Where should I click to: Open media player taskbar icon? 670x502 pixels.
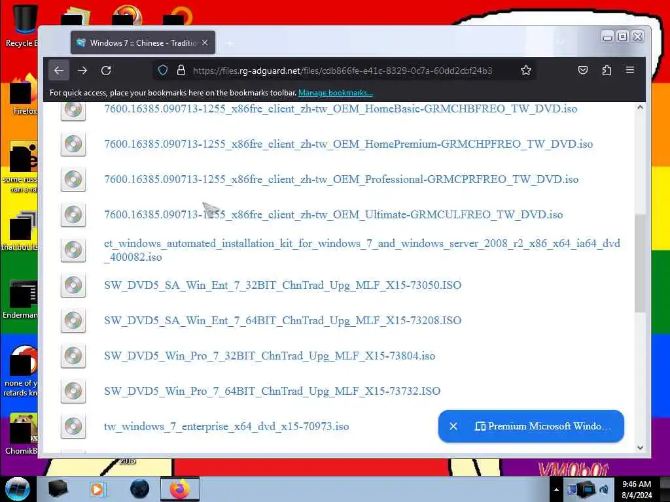(x=97, y=489)
